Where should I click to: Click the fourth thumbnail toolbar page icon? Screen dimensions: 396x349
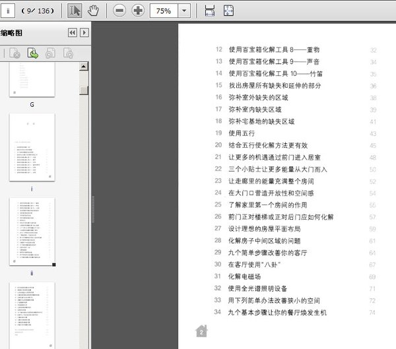pyautogui.click(x=68, y=53)
